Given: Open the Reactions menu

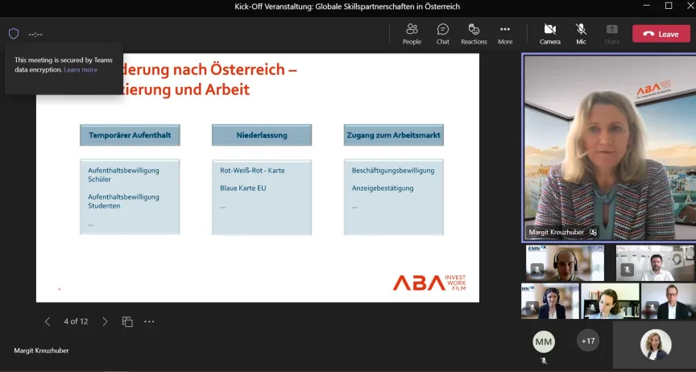Looking at the screenshot, I should [474, 34].
